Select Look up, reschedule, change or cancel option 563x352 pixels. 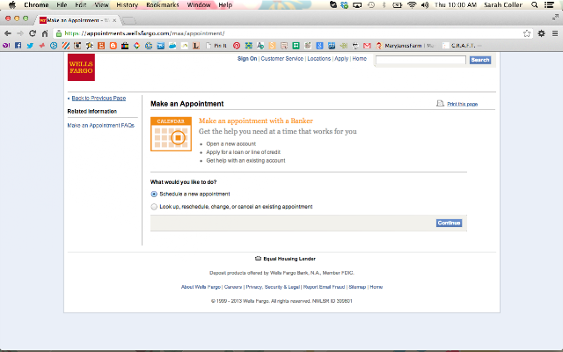[154, 207]
